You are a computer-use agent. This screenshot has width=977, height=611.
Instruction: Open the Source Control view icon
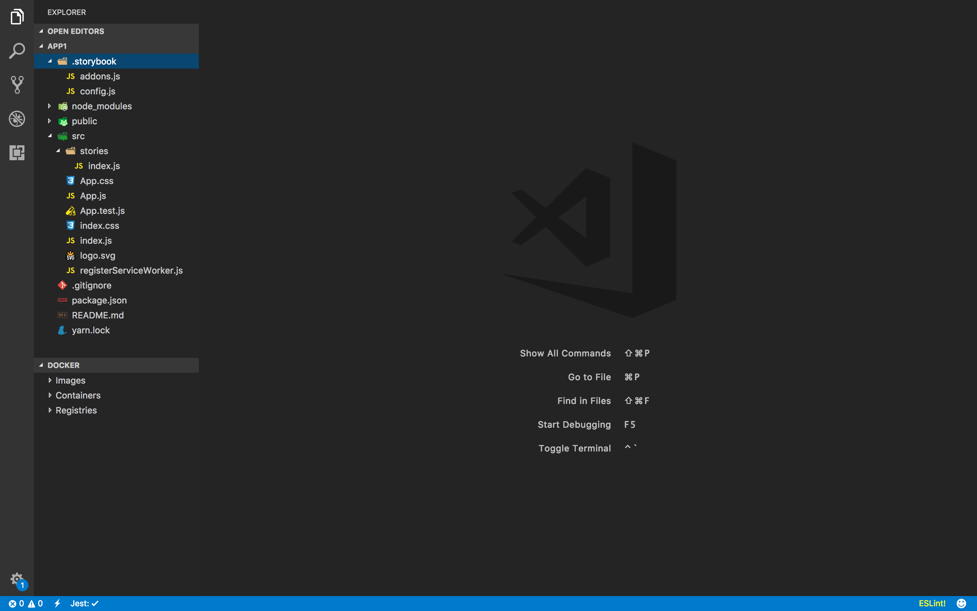pyautogui.click(x=17, y=85)
